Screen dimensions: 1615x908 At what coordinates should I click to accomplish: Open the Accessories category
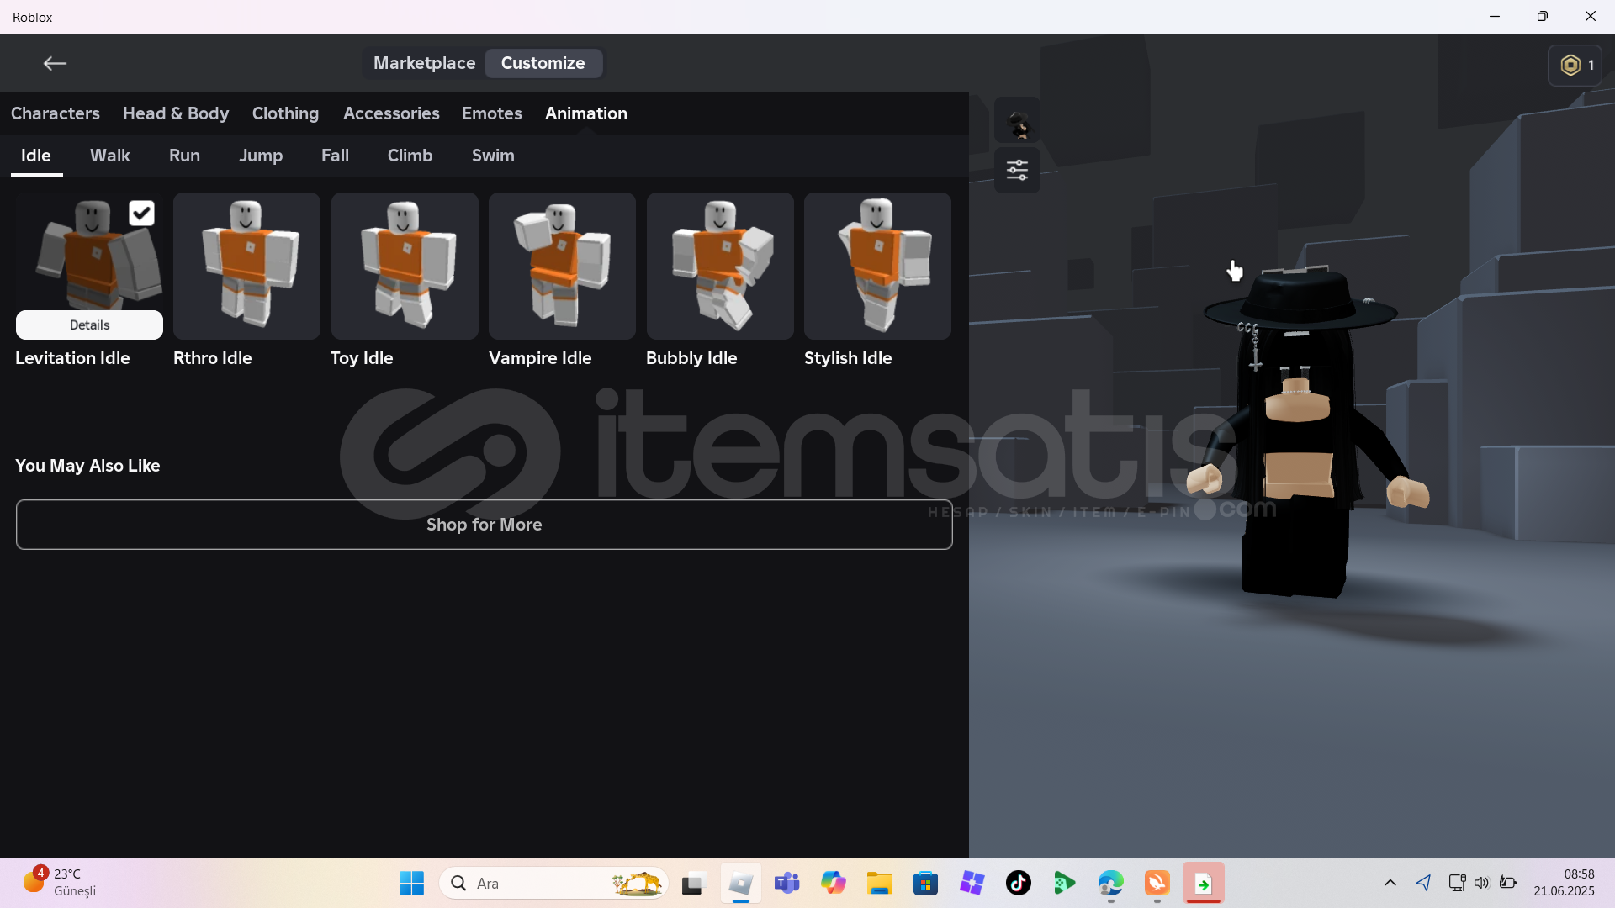(391, 113)
